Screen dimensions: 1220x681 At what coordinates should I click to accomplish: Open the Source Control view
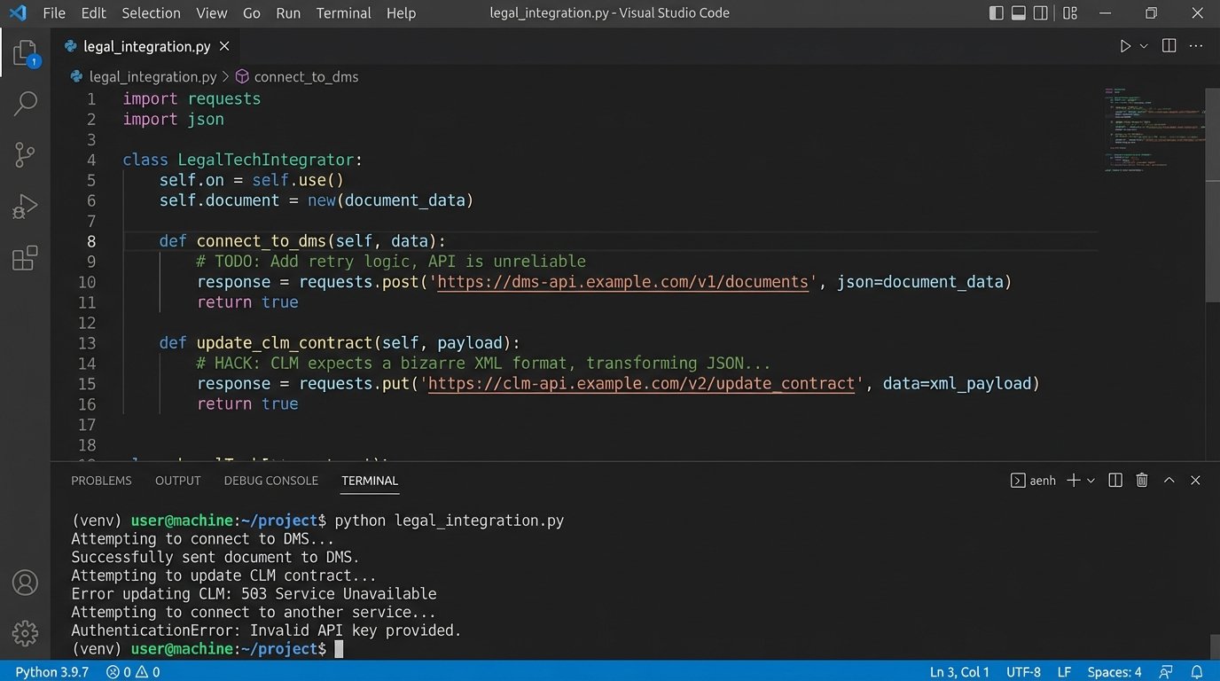coord(25,155)
